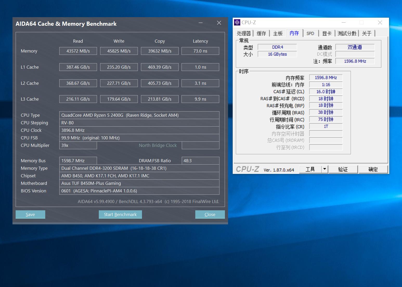The image size is (402, 287).
Task: Click the 确定 button to confirm
Action: click(x=373, y=169)
